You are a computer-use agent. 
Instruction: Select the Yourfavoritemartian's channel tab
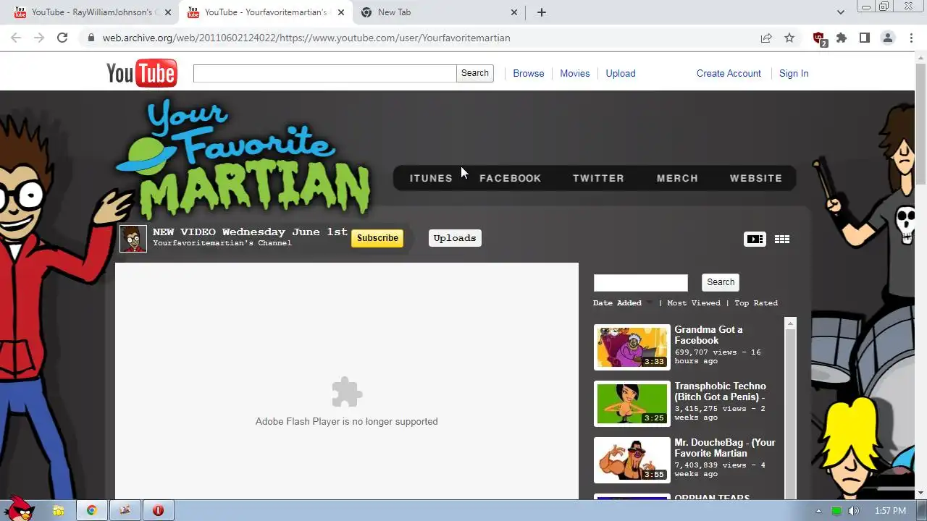[265, 12]
